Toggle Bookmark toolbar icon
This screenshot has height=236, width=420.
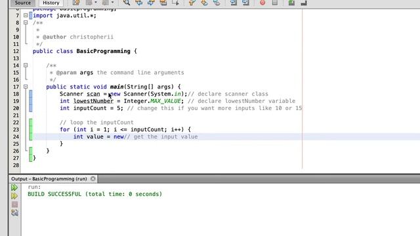click(217, 3)
